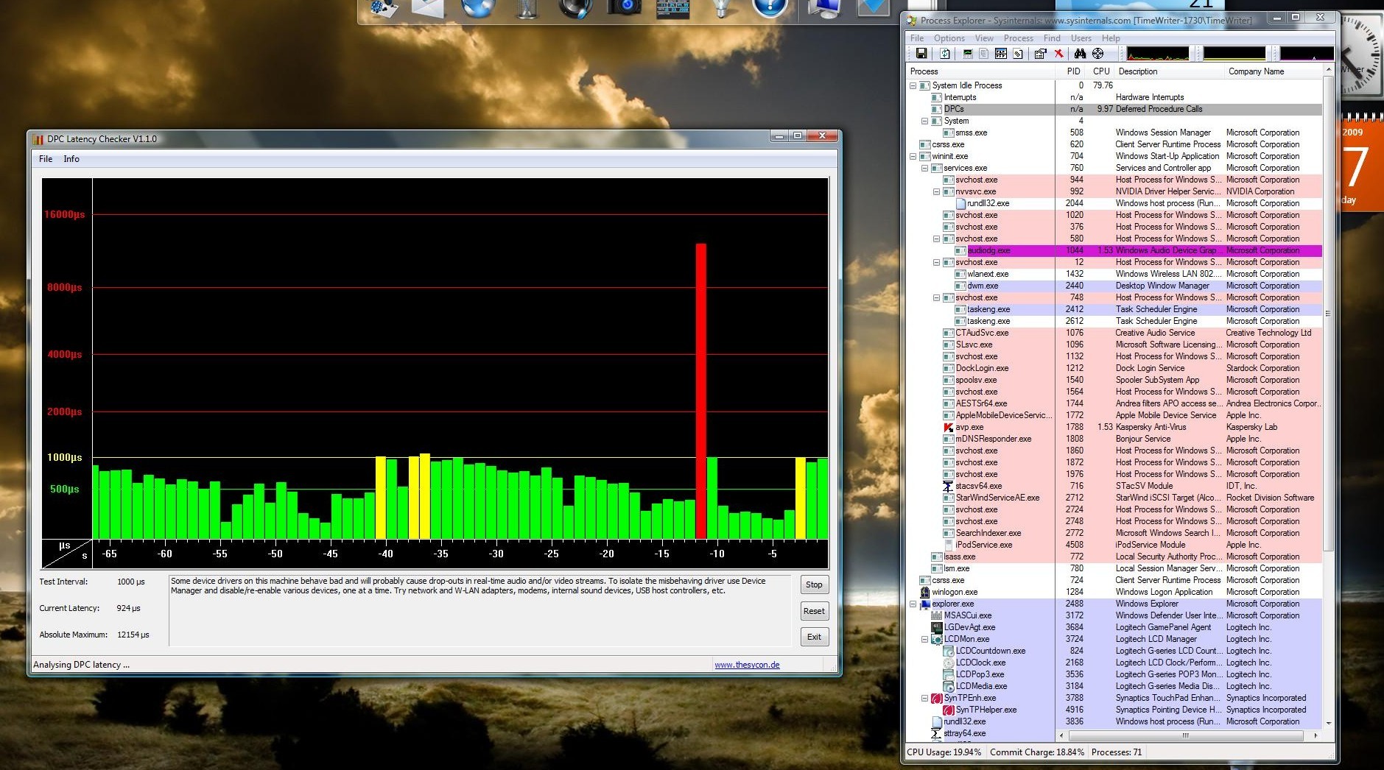Sort by Company Name column header
Image resolution: width=1384 pixels, height=770 pixels.
point(1274,71)
